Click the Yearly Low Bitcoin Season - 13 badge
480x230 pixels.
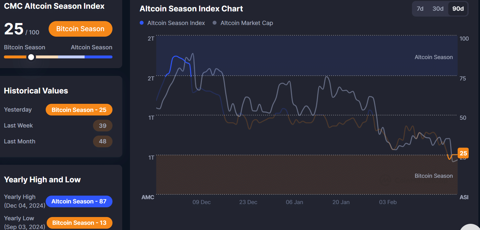(x=79, y=223)
